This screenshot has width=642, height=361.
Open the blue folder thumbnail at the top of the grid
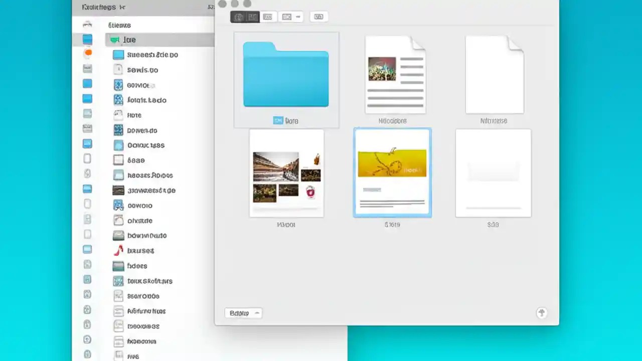click(286, 75)
